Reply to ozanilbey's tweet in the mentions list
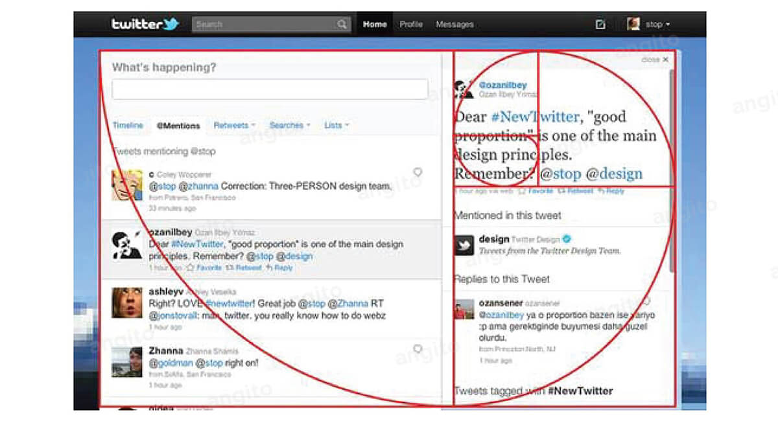 click(279, 267)
